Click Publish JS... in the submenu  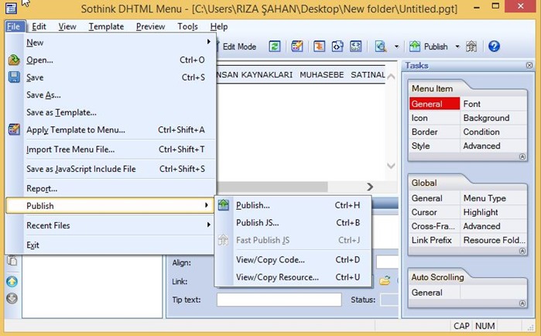[293, 223]
